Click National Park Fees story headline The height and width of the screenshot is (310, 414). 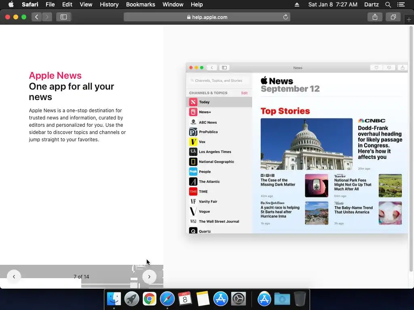353,184
